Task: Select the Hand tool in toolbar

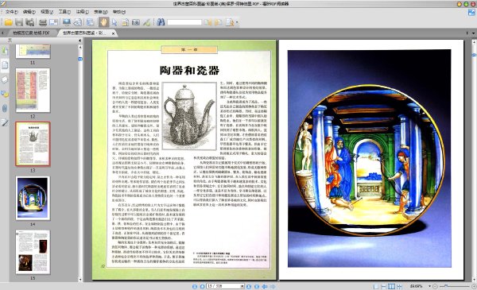Action: (103, 22)
